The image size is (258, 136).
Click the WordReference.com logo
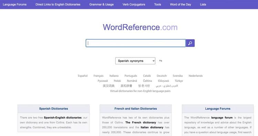140,27
